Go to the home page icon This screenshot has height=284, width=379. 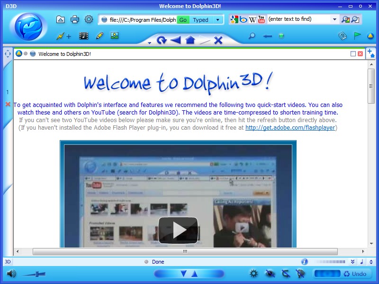coord(190,40)
